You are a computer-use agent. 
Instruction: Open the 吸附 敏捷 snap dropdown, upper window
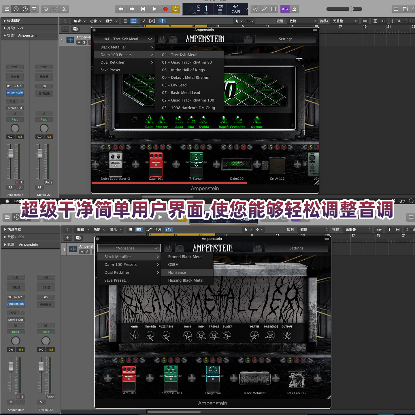pos(303,21)
